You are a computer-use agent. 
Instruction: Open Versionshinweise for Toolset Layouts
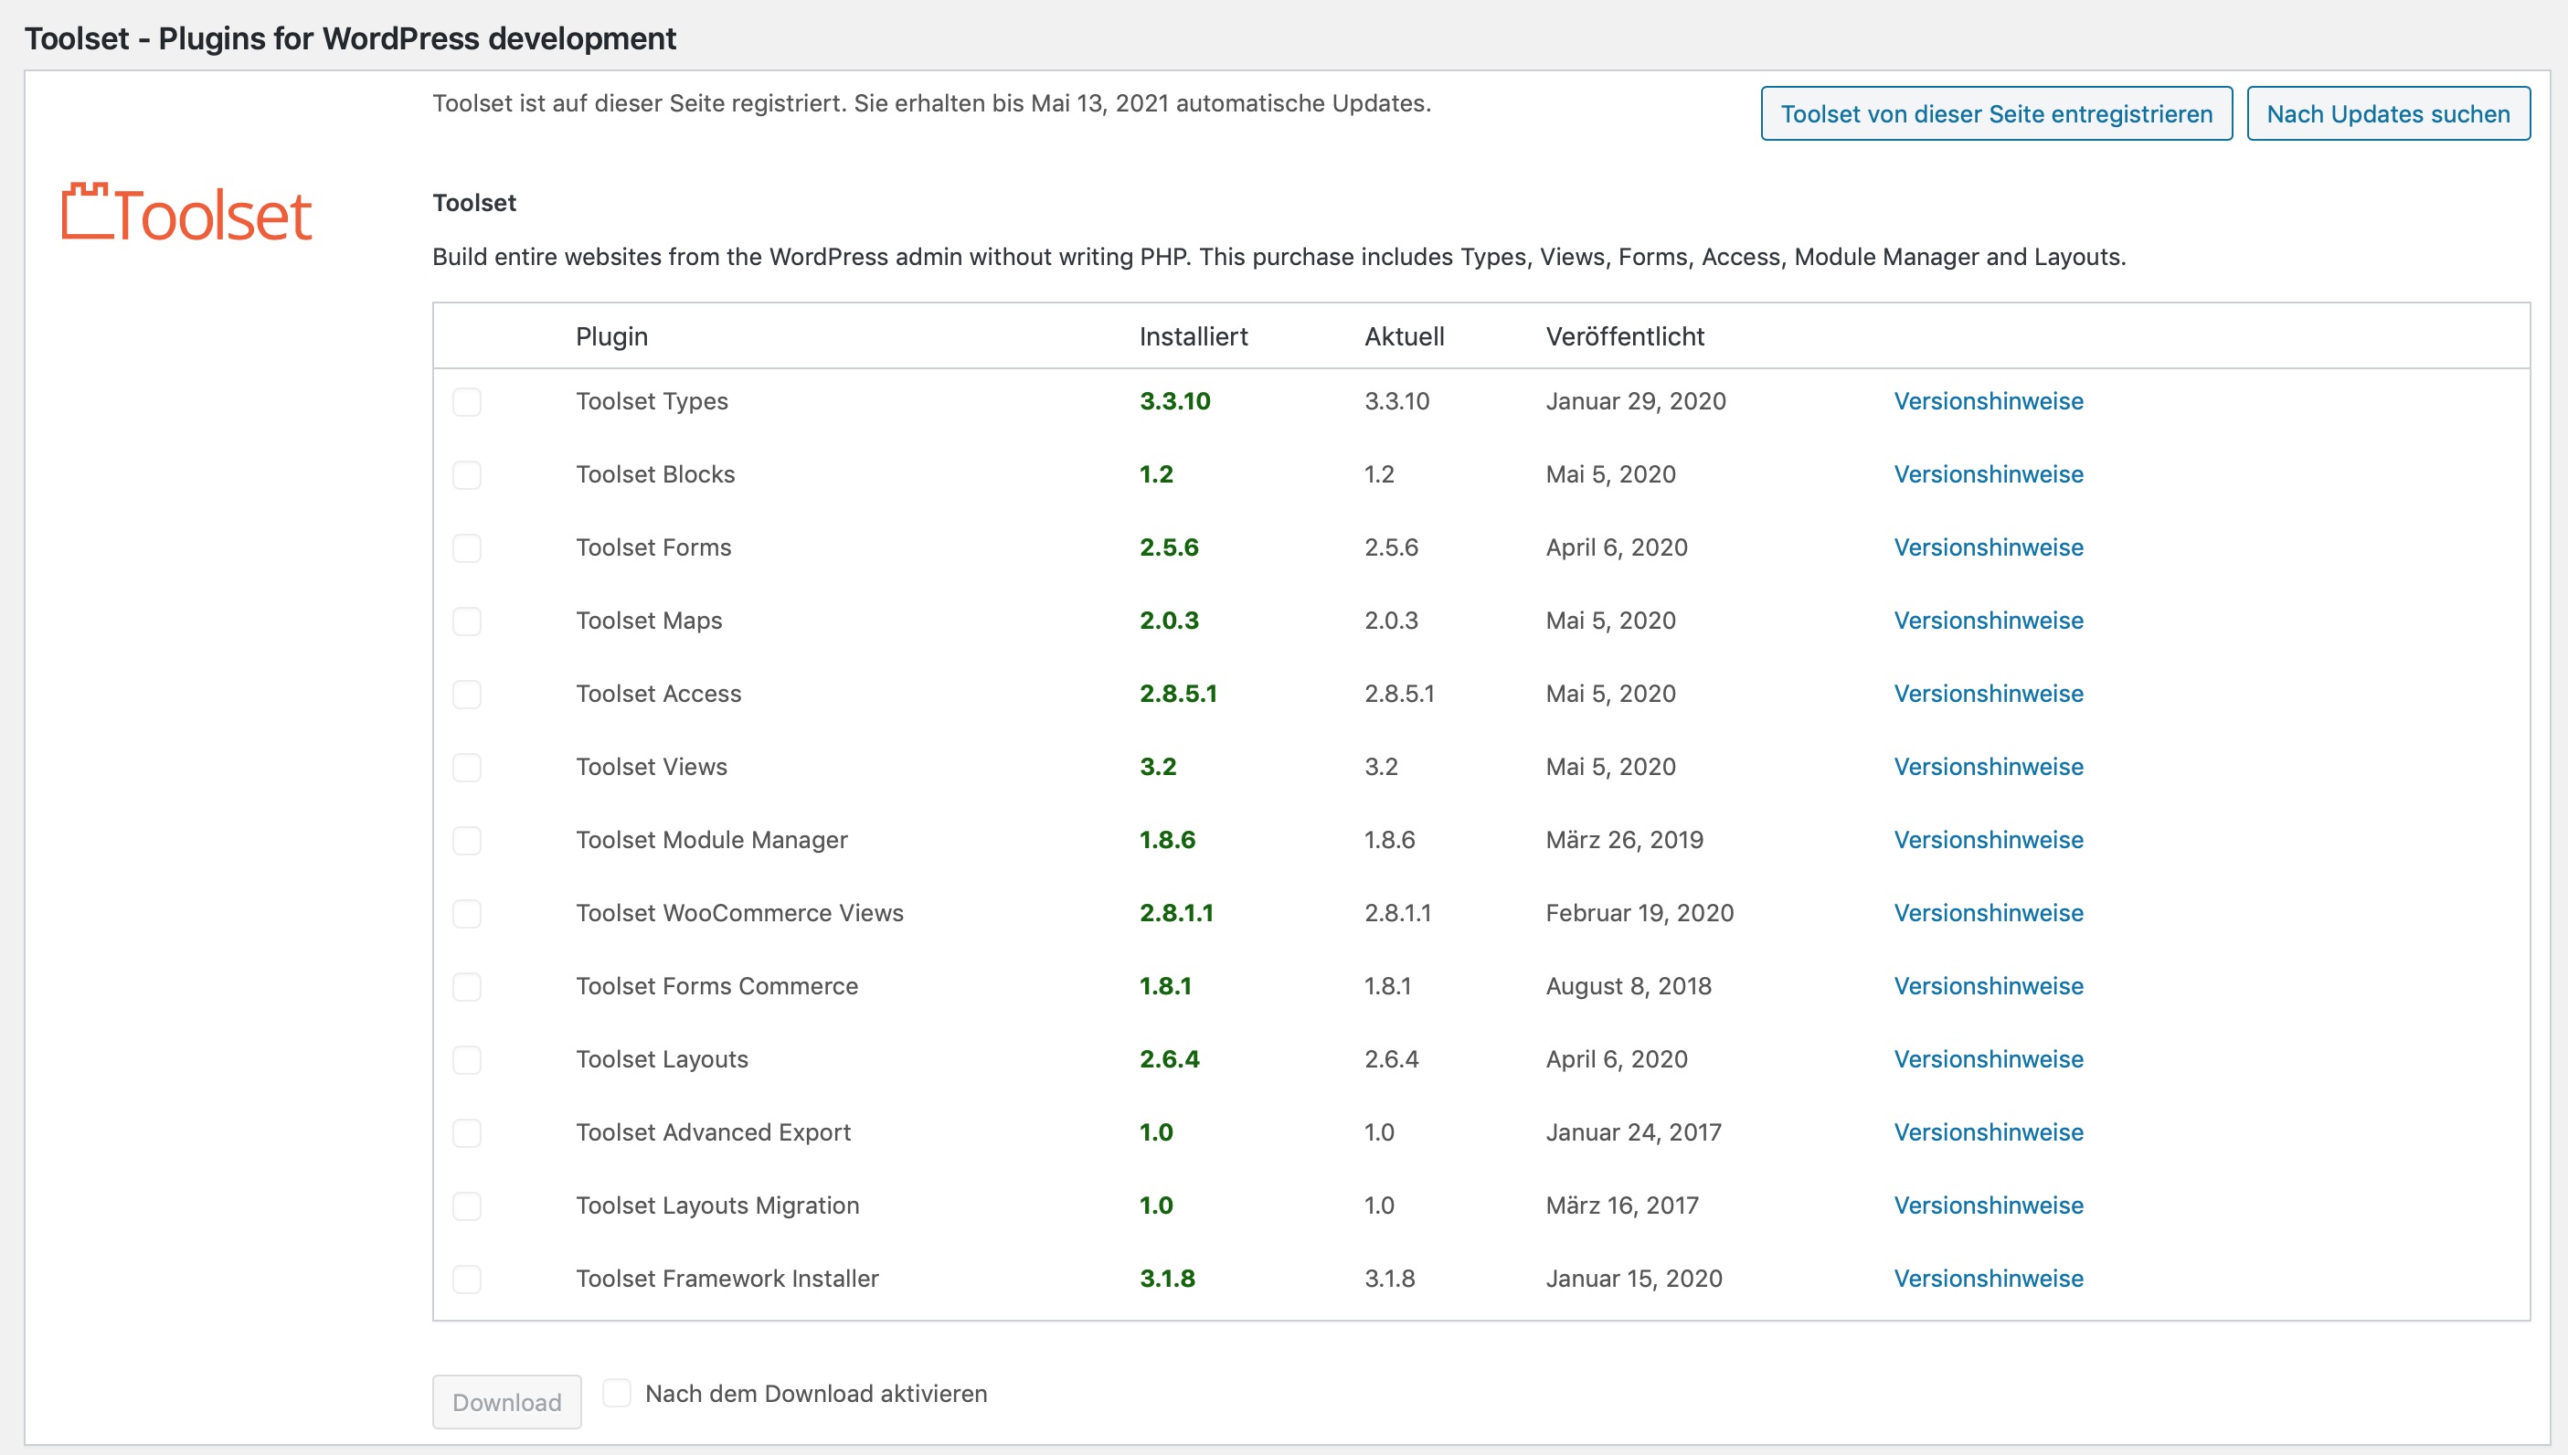(x=1989, y=1059)
